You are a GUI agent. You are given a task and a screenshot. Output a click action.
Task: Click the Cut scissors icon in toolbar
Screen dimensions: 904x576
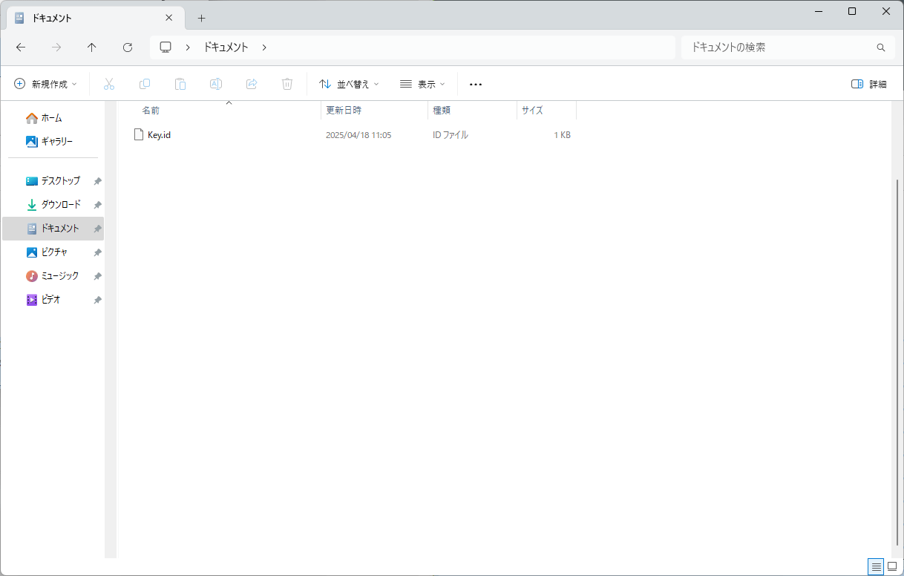coord(109,84)
